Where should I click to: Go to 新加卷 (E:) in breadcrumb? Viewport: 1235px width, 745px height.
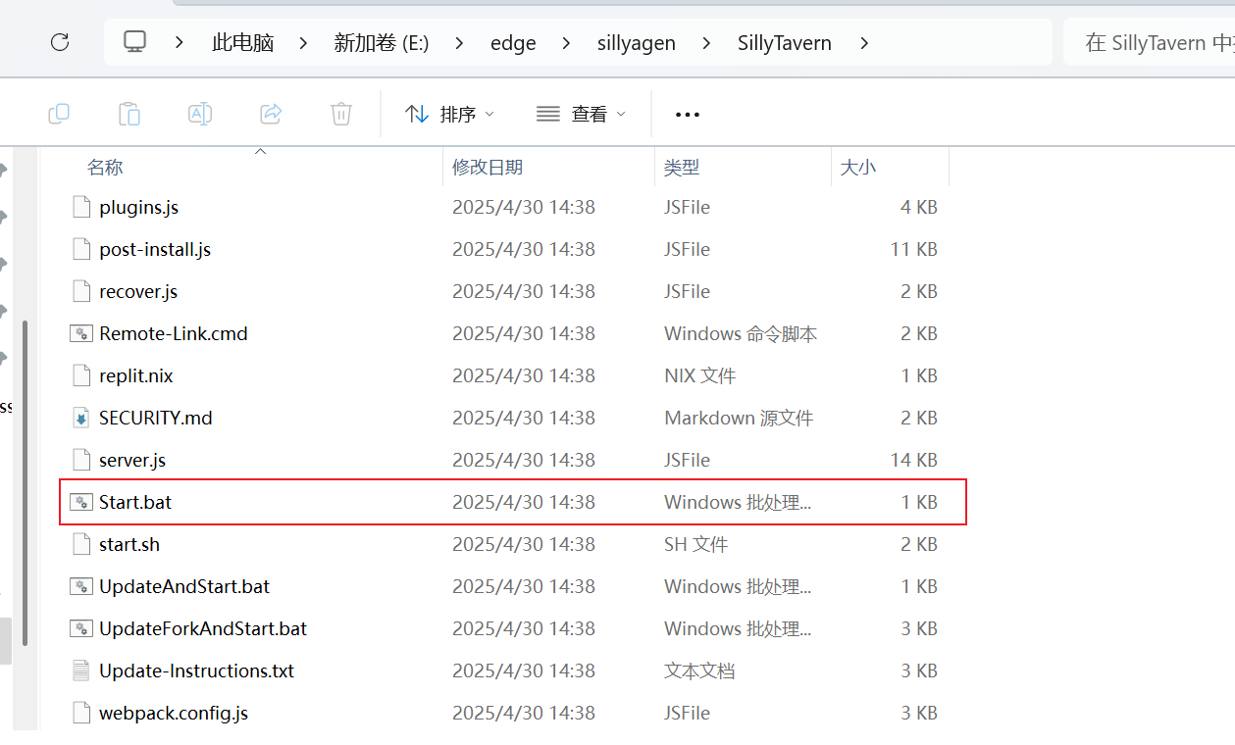click(x=382, y=43)
